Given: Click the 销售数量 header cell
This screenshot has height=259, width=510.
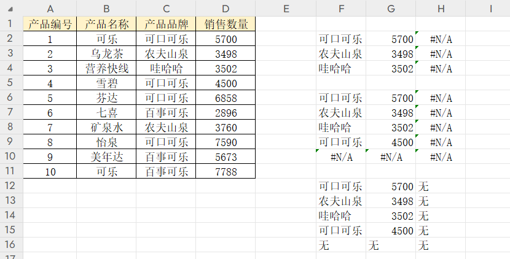Looking at the screenshot, I should pyautogui.click(x=226, y=25).
